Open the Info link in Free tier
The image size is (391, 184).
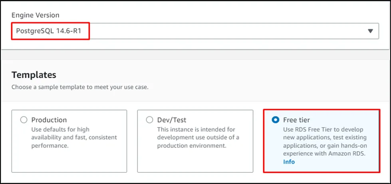(x=289, y=162)
